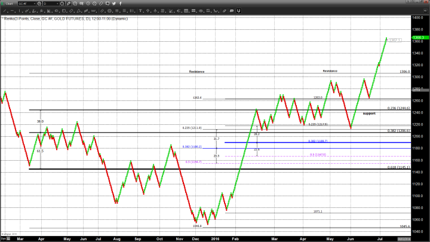This screenshot has height=242, width=430.
Task: Click the 1368.3 current price tag
Action: [418, 37]
